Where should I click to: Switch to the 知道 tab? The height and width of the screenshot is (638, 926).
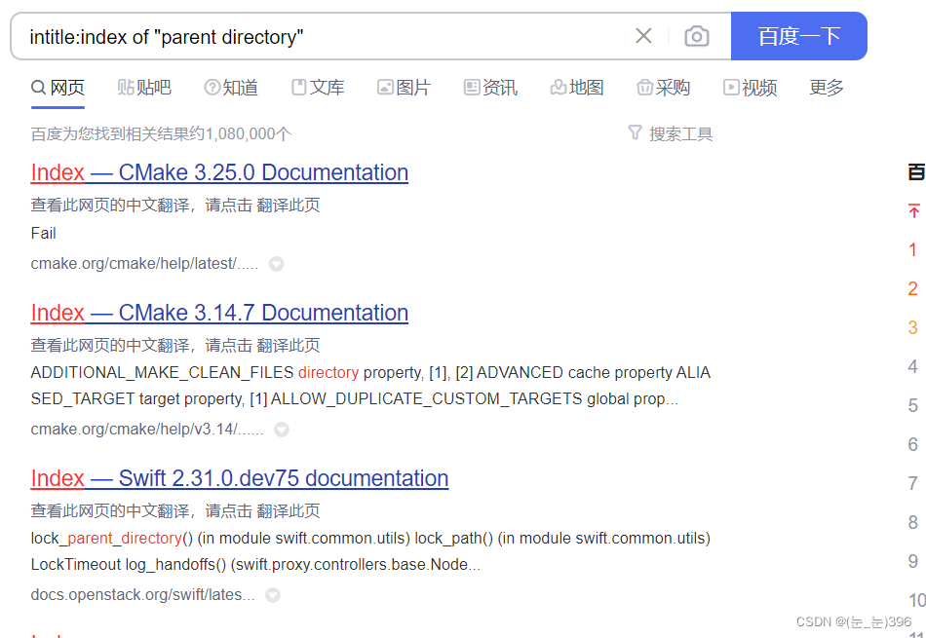pos(231,88)
